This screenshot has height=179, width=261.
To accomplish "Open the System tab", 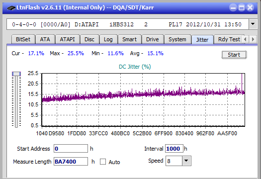I will (x=177, y=39).
